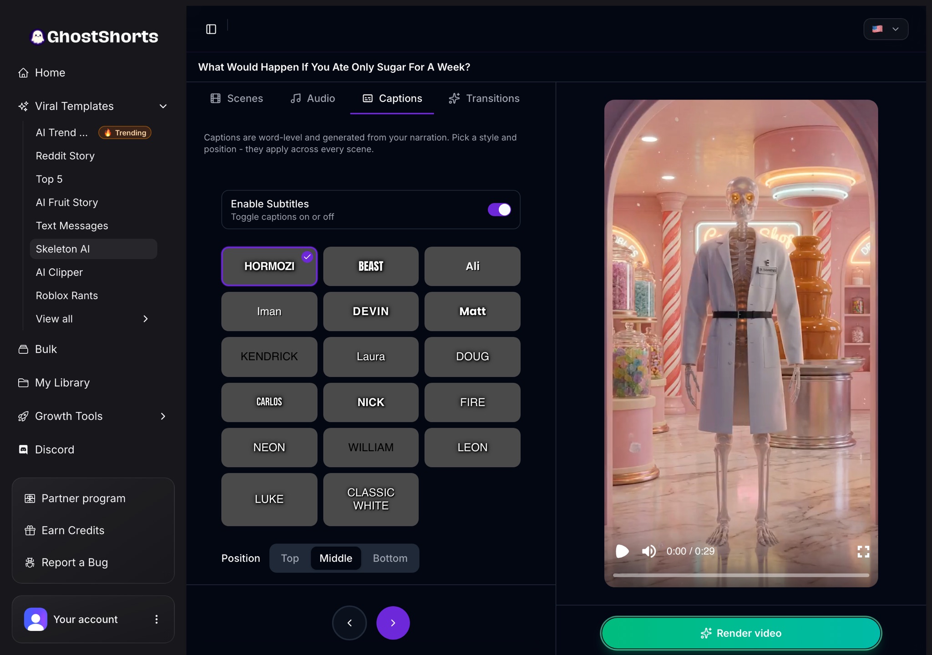The height and width of the screenshot is (655, 932).
Task: Open the language flag dropdown
Action: coord(886,29)
